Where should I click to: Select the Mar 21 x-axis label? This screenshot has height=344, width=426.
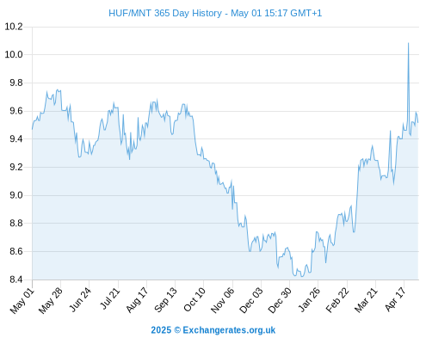point(366,299)
